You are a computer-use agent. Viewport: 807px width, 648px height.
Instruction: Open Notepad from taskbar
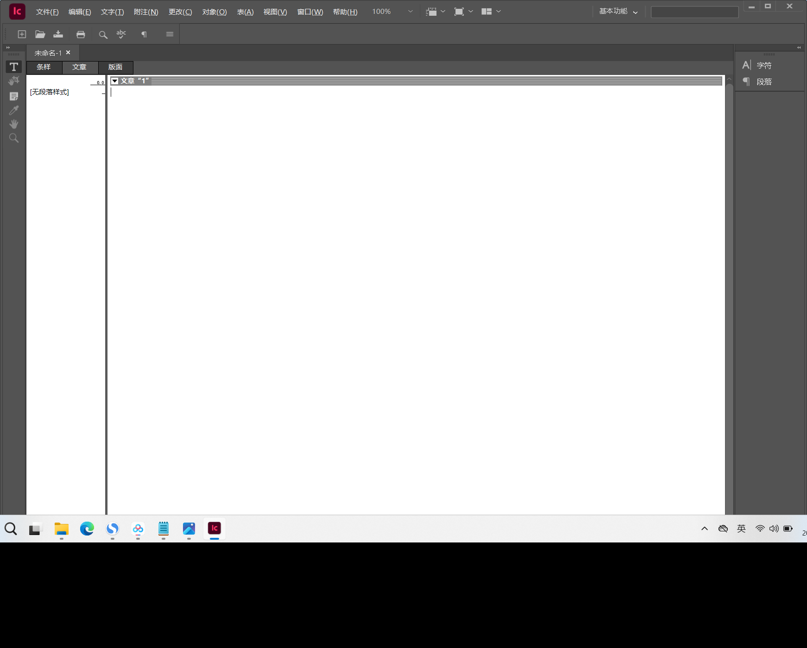point(164,529)
